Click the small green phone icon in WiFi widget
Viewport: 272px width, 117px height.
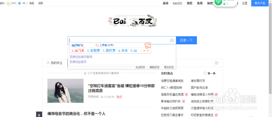point(224,4)
